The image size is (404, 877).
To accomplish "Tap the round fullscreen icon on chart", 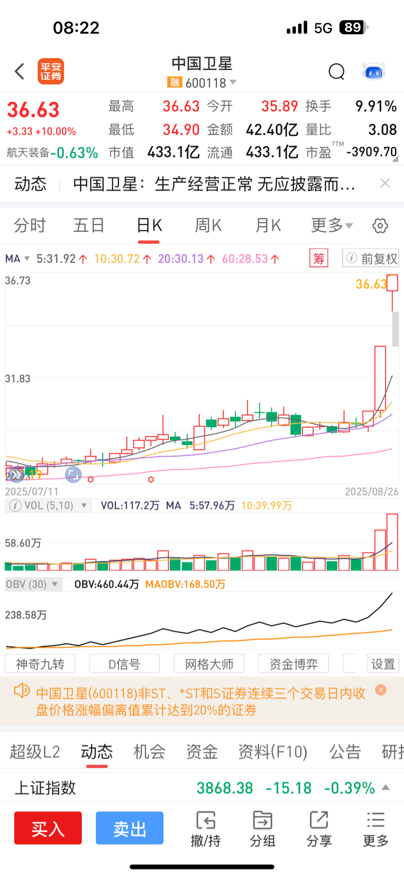I will click(x=73, y=475).
